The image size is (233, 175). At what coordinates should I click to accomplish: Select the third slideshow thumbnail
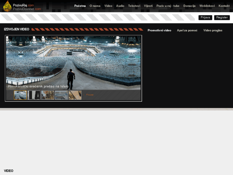(x=47, y=95)
